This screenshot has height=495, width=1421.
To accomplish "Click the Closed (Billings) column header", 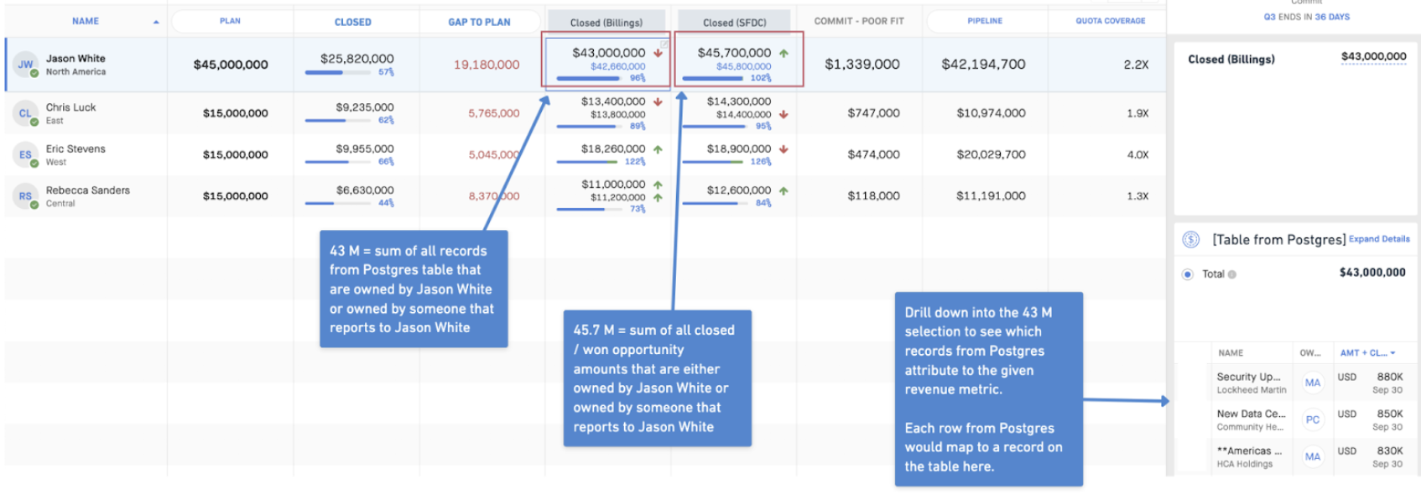I will (x=606, y=23).
